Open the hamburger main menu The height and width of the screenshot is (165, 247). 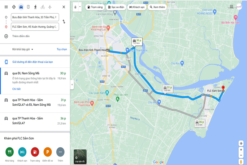coord(6,7)
